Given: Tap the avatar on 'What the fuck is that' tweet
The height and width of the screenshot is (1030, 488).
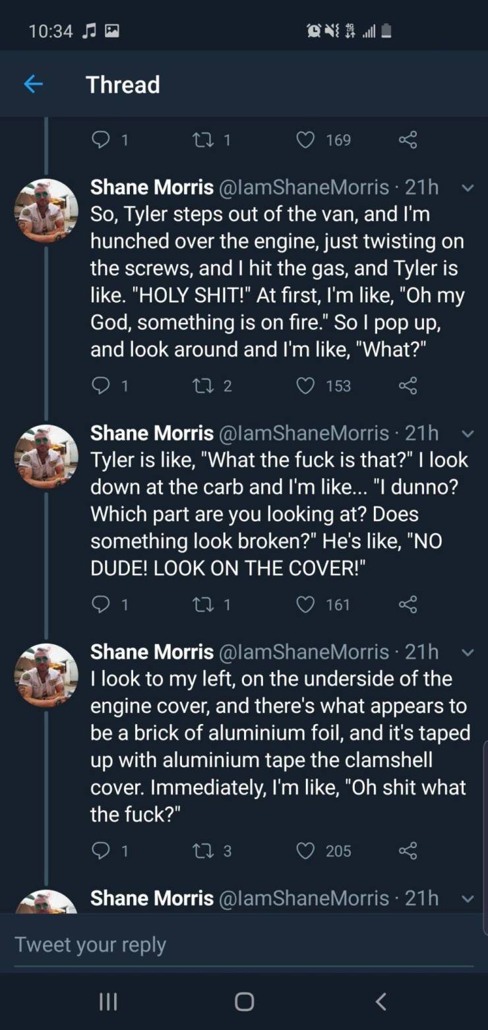Looking at the screenshot, I should pos(46,456).
